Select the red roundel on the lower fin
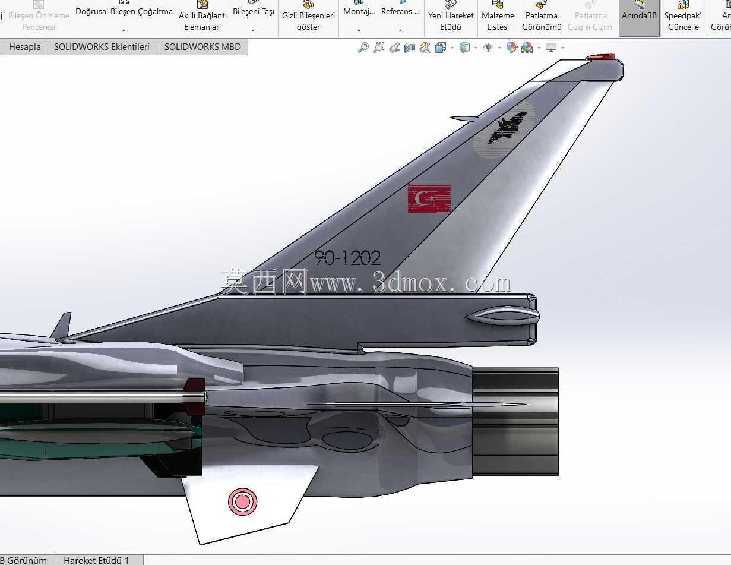731x565 pixels. [242, 502]
